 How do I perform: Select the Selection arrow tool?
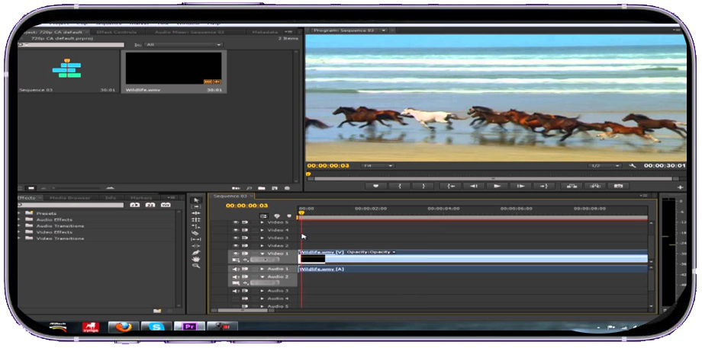195,200
